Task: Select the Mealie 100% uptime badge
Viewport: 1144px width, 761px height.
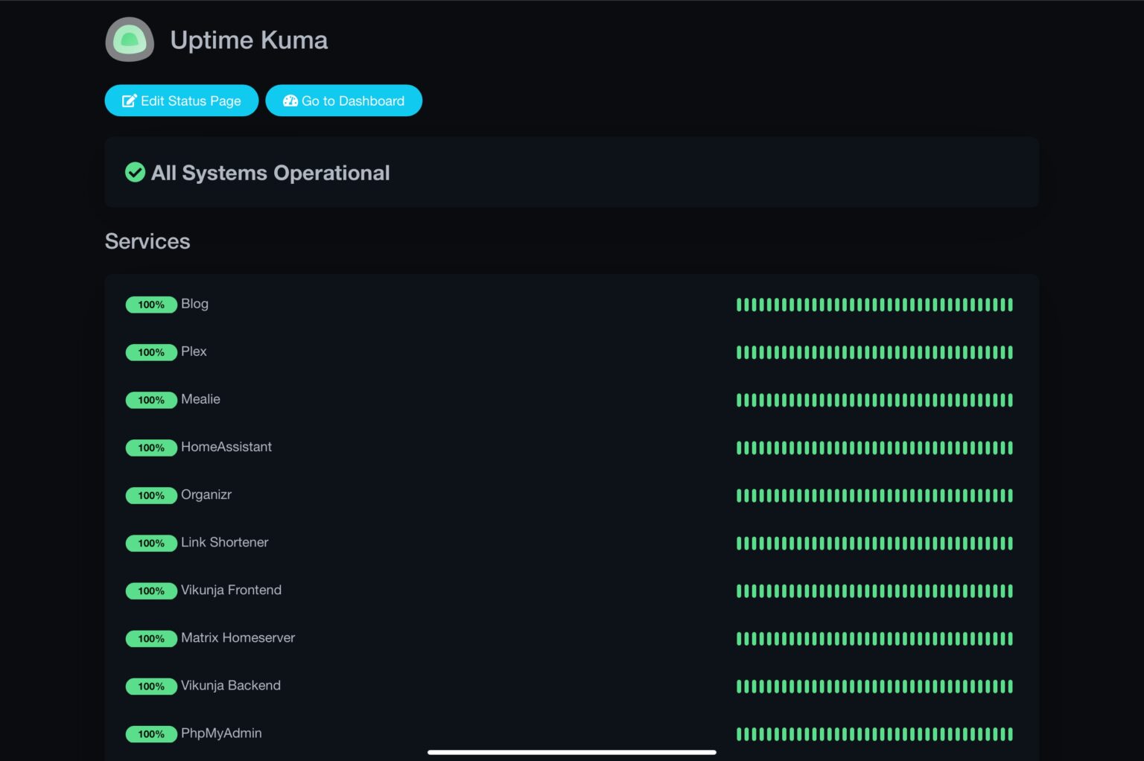Action: 151,400
